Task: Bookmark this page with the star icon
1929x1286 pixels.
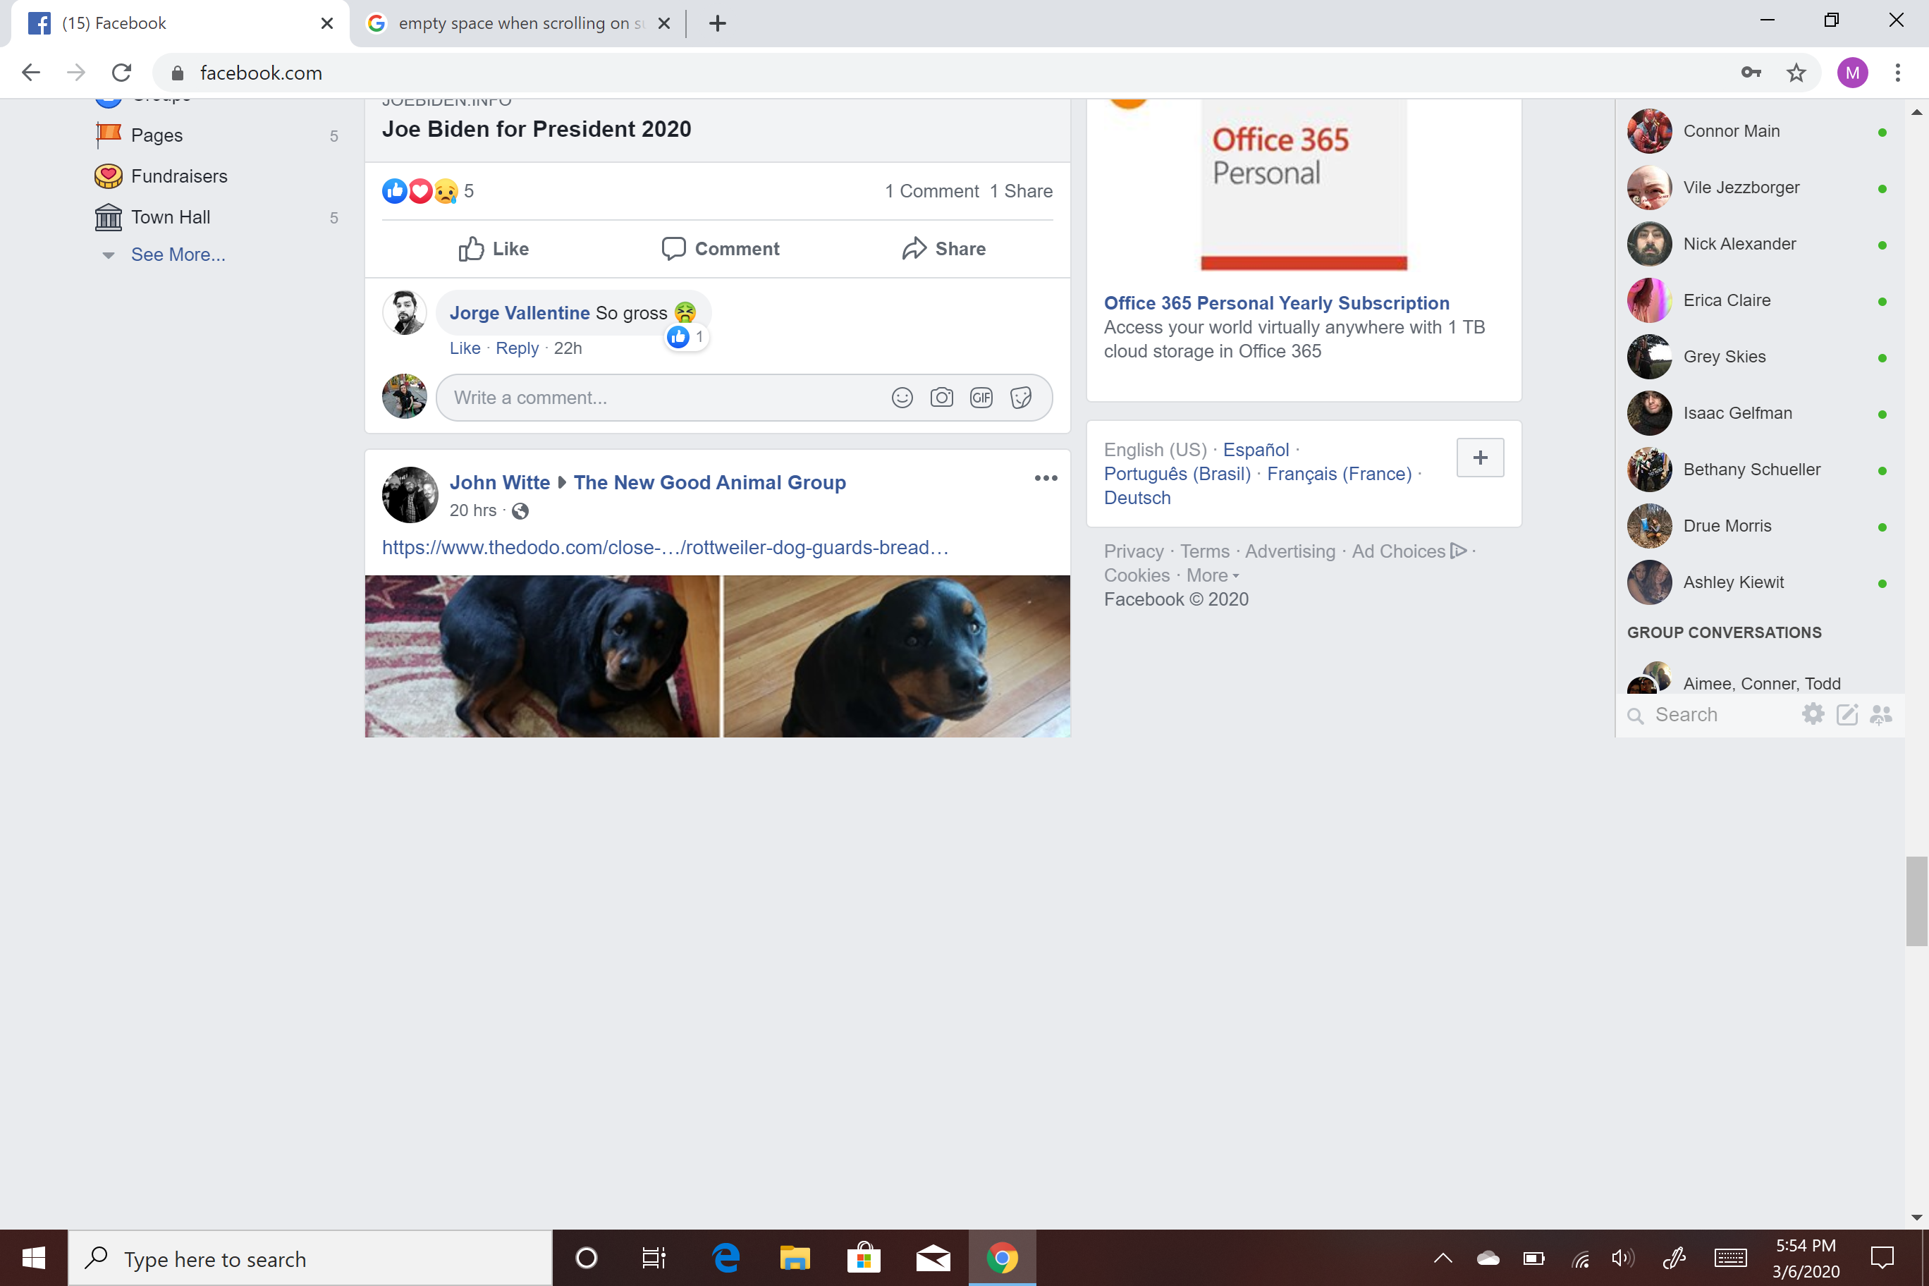Action: [1796, 73]
